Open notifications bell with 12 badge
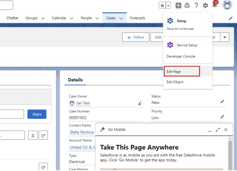The height and width of the screenshot is (171, 237). (215, 5)
